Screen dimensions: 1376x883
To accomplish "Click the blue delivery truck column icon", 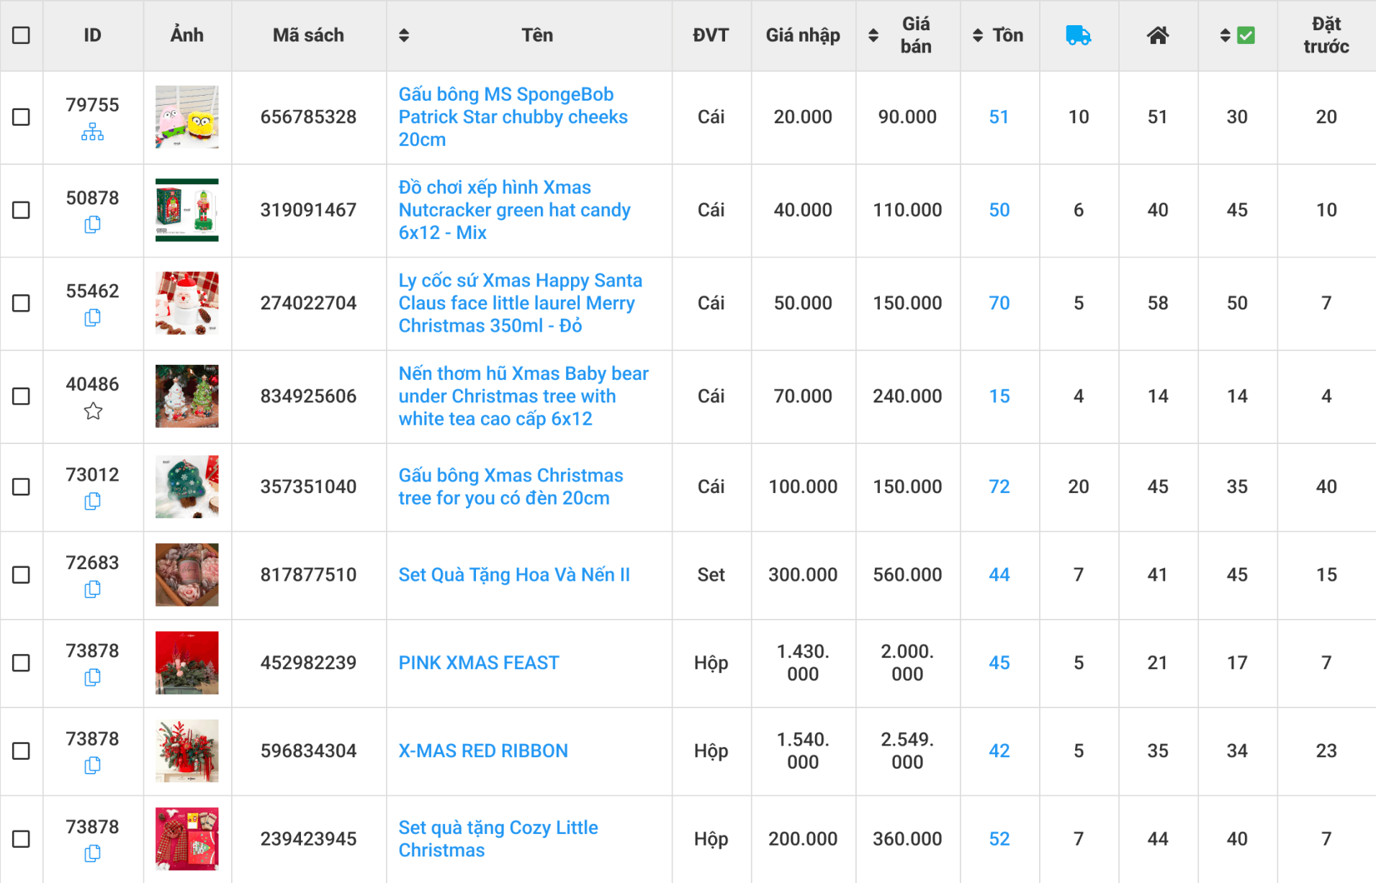I will [1078, 35].
